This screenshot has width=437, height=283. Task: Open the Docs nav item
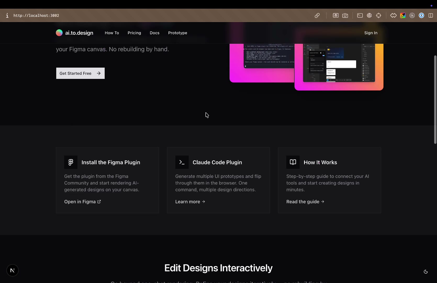click(154, 33)
